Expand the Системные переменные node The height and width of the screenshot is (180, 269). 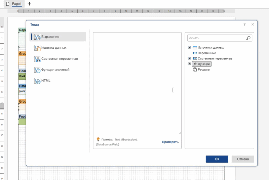(190, 58)
